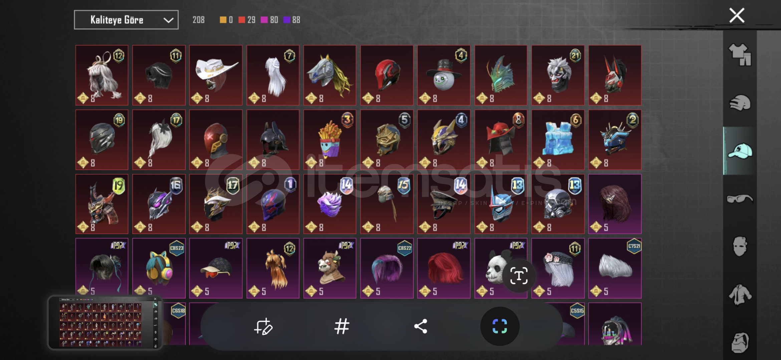
Task: Close the inventory with the X
Action: point(737,15)
